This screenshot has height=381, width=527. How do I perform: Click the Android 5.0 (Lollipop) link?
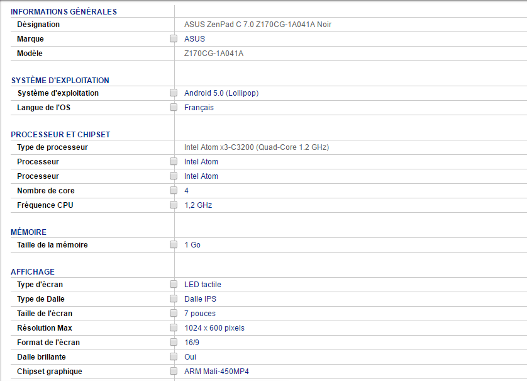tap(221, 93)
